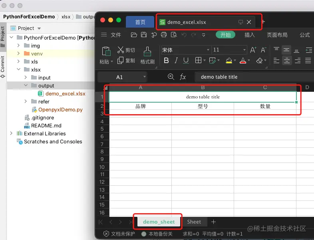Toggle align right
314x240 pixels.
coord(298,60)
